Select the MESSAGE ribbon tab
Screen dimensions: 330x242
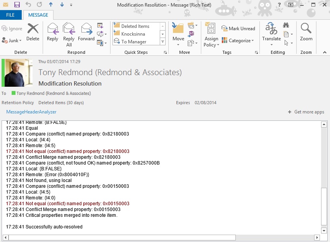(x=38, y=15)
